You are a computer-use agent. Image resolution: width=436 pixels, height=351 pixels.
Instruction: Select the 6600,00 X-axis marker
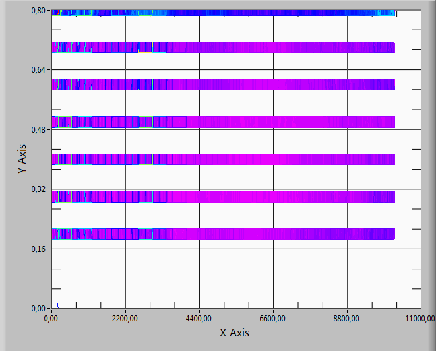tap(272, 318)
